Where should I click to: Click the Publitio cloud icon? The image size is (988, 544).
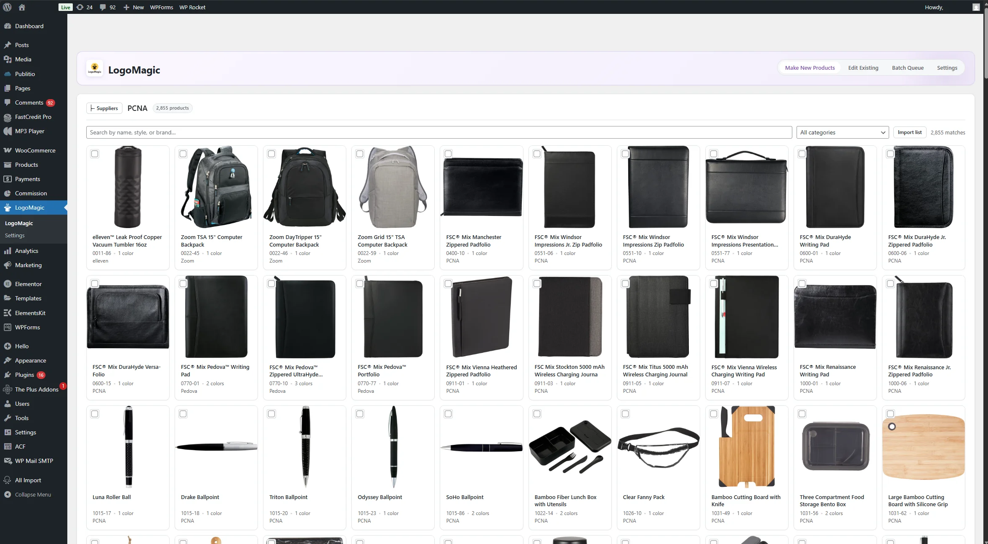pyautogui.click(x=8, y=74)
